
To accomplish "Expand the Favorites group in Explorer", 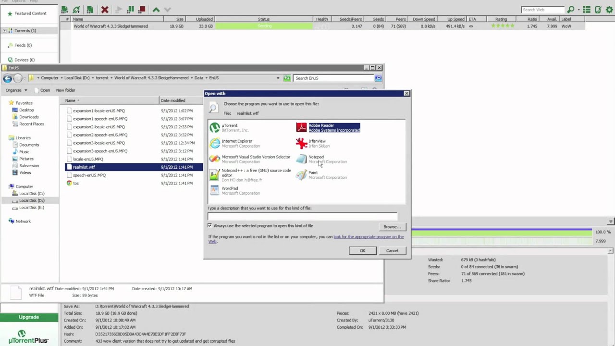I will (20, 103).
